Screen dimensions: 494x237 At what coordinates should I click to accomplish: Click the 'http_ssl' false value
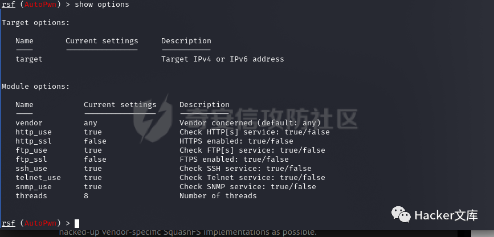(95, 141)
